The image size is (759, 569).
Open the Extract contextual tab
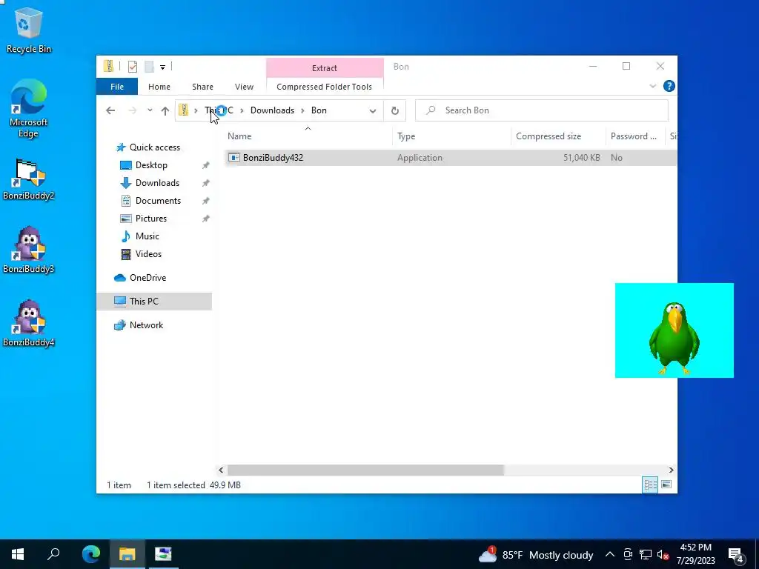tap(325, 67)
